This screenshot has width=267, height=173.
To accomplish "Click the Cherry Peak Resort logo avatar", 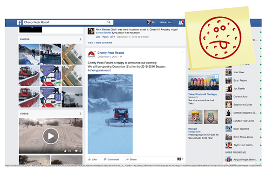I will (91, 55).
